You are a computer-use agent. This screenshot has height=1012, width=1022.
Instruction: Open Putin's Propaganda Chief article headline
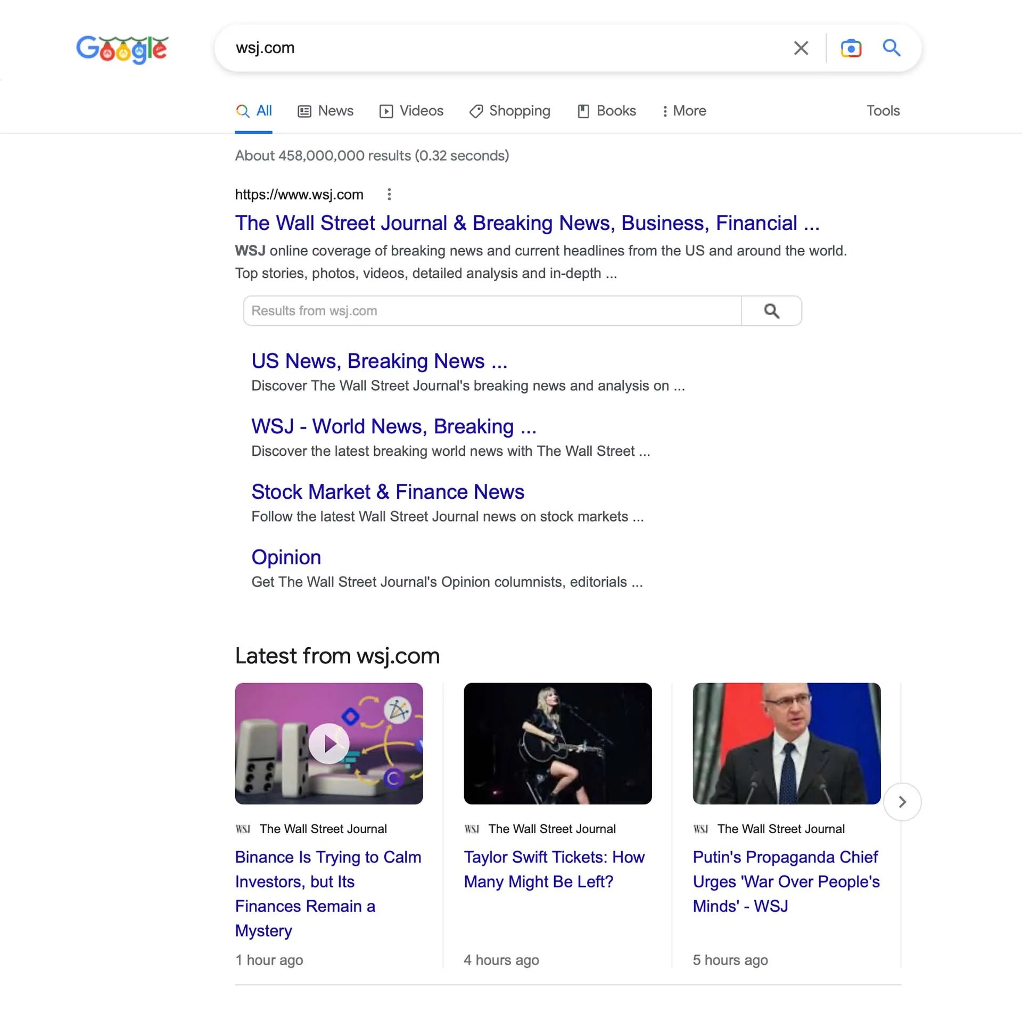786,882
